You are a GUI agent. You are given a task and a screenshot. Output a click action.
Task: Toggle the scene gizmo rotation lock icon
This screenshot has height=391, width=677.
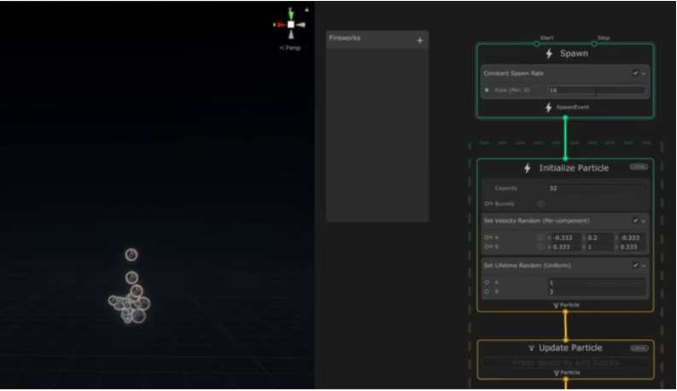click(306, 9)
